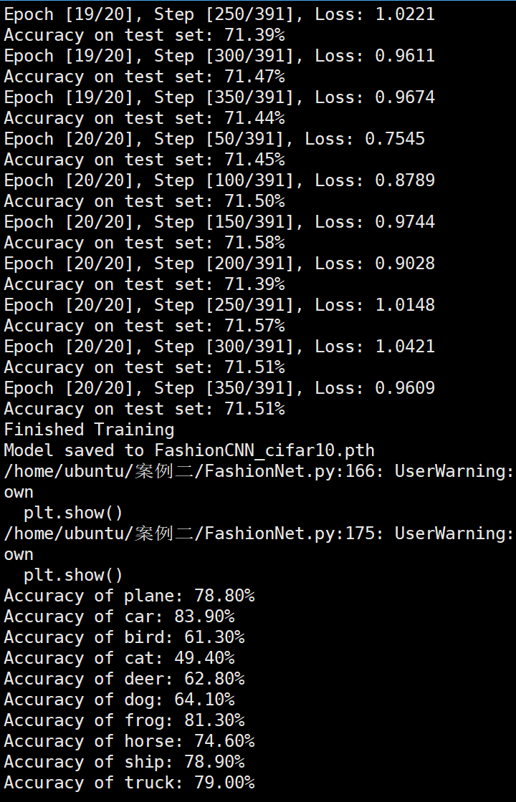This screenshot has height=802, width=516.
Task: Select the 'Accuracy of car: 83.90%' line
Action: [x=119, y=617]
